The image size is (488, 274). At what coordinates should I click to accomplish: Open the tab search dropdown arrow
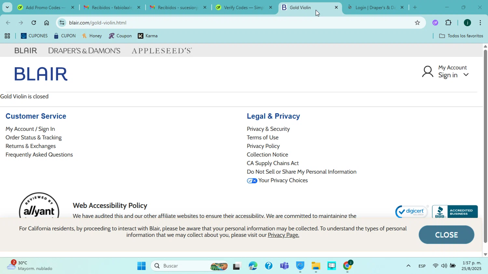(x=7, y=7)
